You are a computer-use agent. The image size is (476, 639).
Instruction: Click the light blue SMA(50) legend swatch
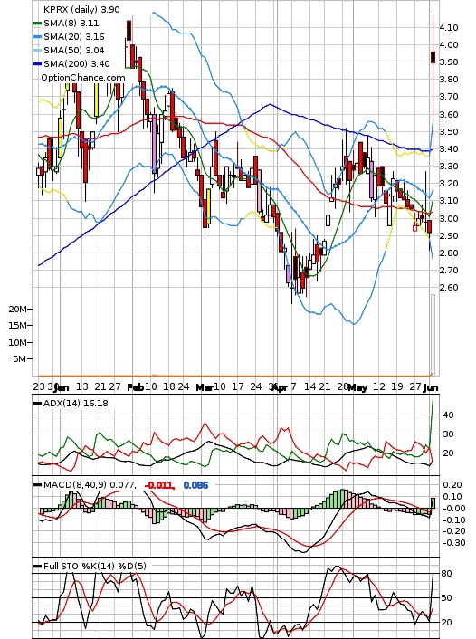37,51
